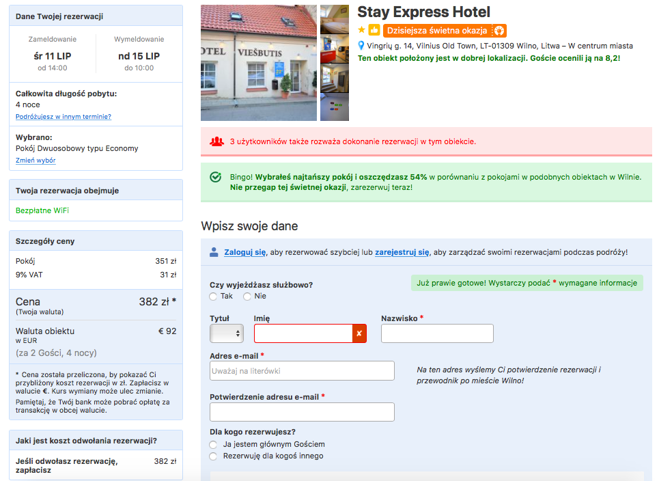Click the star rating icon under the hotel name

pyautogui.click(x=360, y=31)
